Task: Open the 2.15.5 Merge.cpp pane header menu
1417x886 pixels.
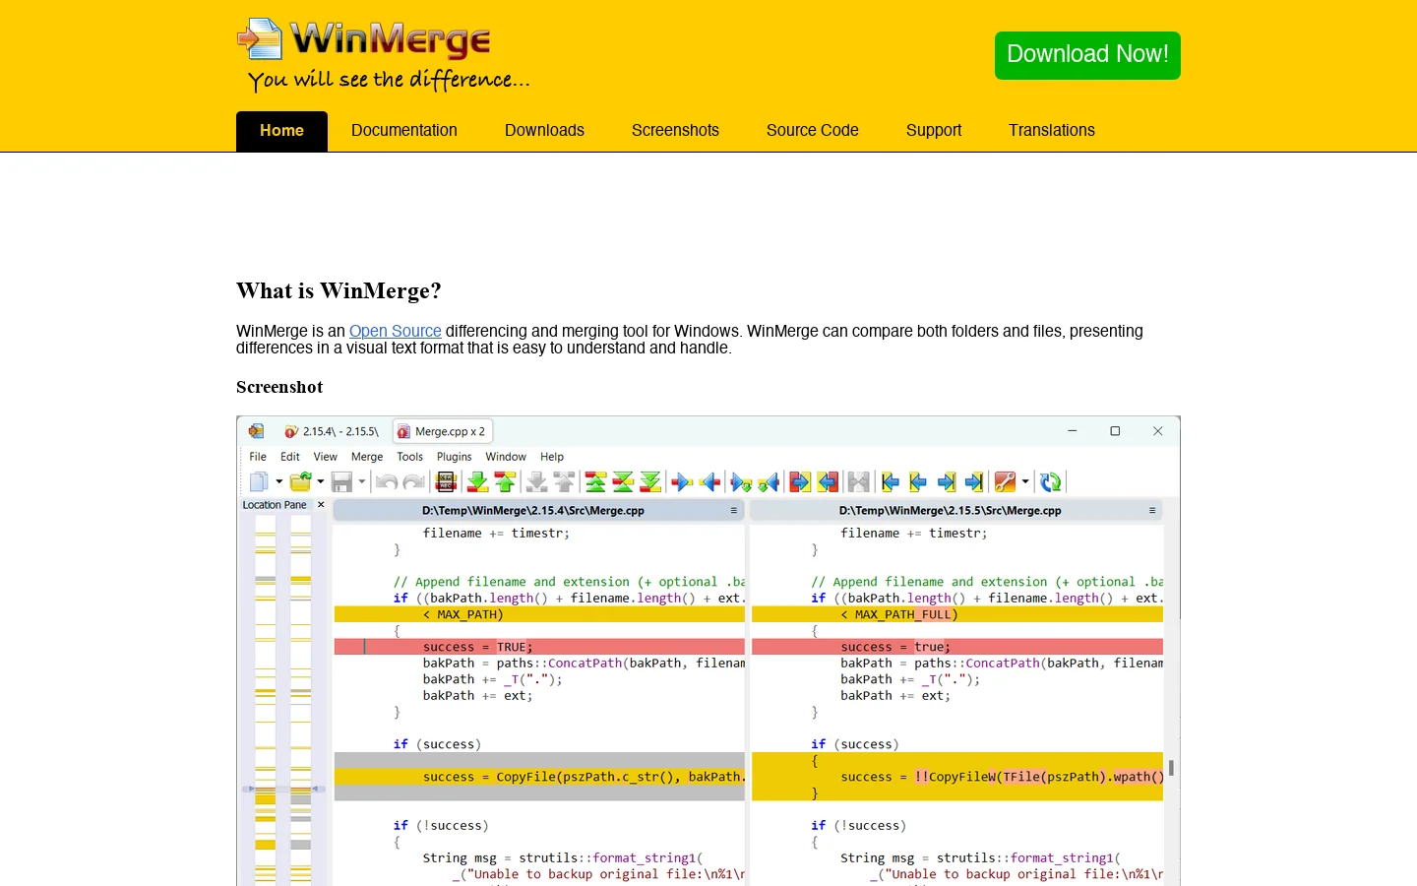Action: coord(1152,511)
